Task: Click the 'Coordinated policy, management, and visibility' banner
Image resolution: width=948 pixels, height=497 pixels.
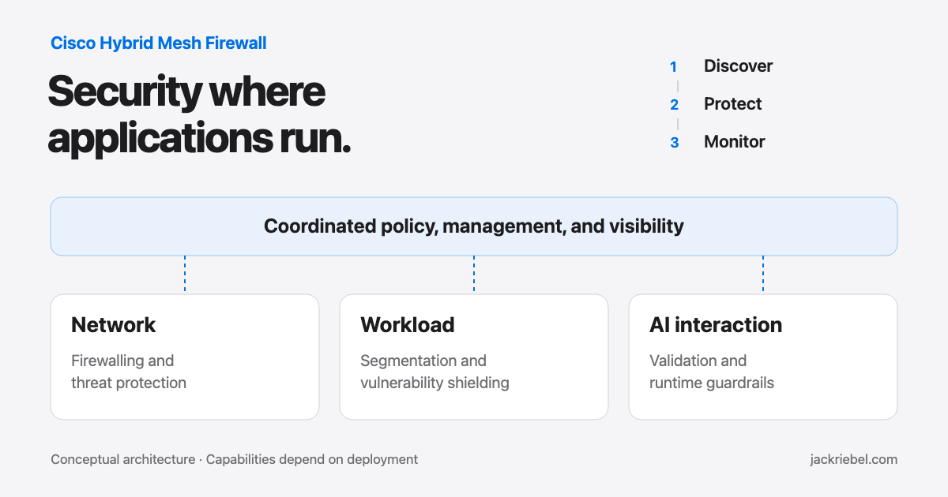Action: pyautogui.click(x=474, y=226)
